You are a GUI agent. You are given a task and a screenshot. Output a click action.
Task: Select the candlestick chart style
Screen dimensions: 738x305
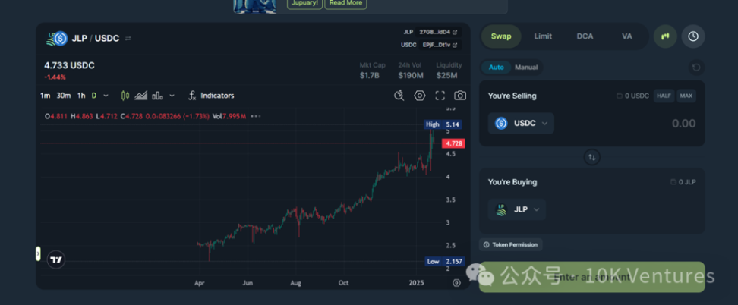pos(125,96)
